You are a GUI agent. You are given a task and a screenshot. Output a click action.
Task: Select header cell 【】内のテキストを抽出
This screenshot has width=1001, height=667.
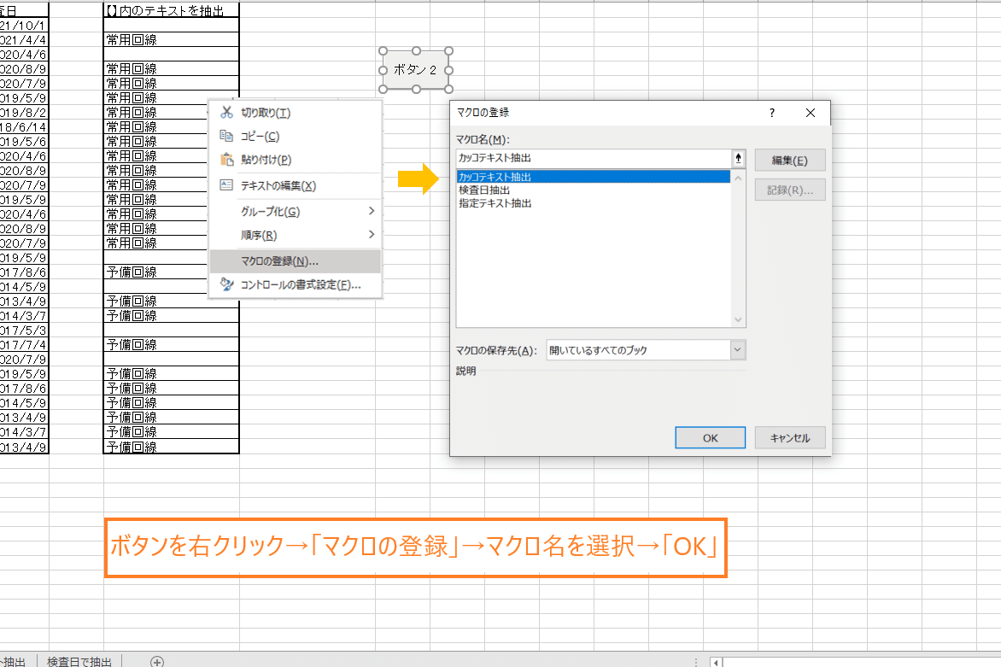tap(171, 10)
